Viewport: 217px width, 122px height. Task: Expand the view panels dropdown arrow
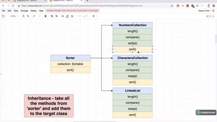(x=5, y=16)
